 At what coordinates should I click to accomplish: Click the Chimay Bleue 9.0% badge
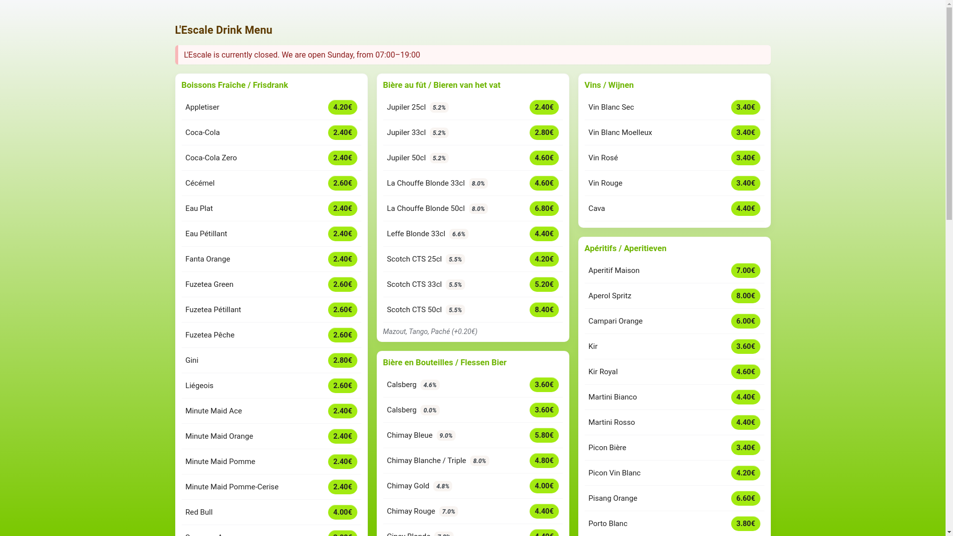[x=446, y=436]
